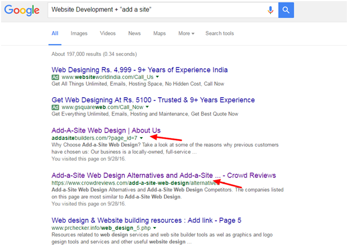The image size is (348, 252).
Task: Go to the Maps tab
Action: tap(159, 33)
